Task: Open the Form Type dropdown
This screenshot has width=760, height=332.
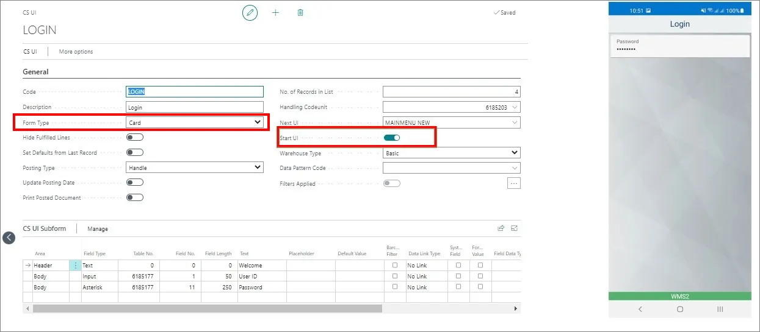Action: point(195,122)
